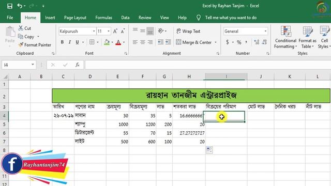Screen dimensions: 331x186
Task: Open the File tab
Action: point(10,18)
